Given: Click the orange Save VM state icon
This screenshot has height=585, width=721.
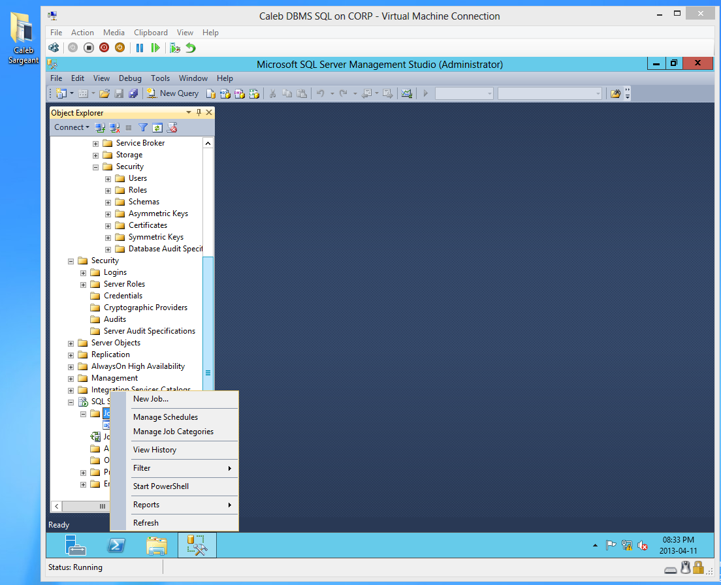Looking at the screenshot, I should [x=120, y=47].
